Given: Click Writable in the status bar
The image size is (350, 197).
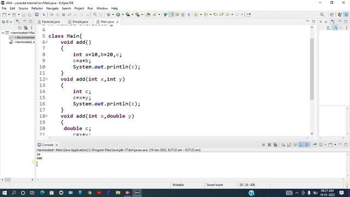Looking at the screenshot, I should coord(178,185).
